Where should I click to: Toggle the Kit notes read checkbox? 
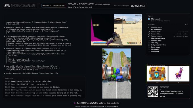149,30
